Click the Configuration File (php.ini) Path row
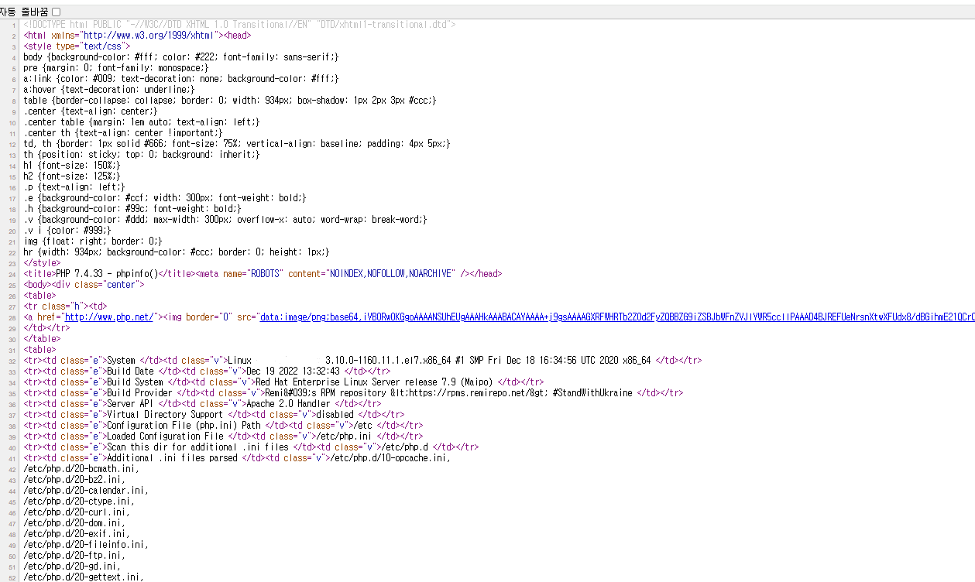 [223, 426]
